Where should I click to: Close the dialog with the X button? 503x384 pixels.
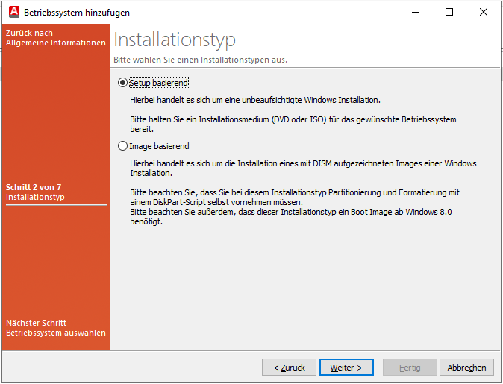(x=484, y=12)
